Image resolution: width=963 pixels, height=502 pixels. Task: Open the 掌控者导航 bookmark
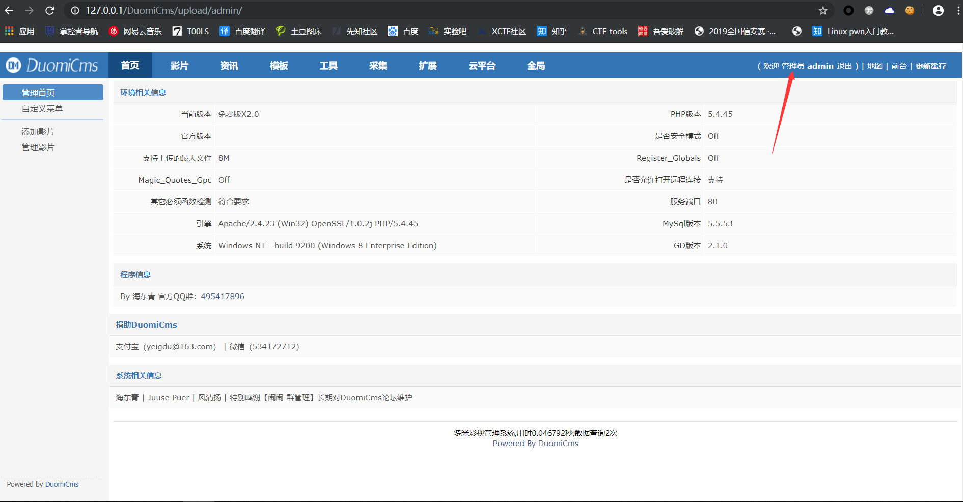72,31
